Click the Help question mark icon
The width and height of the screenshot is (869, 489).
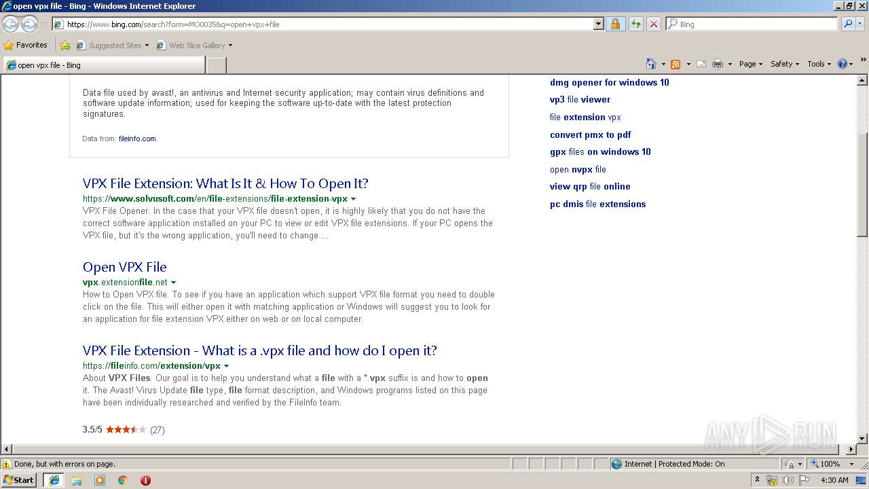[x=843, y=64]
